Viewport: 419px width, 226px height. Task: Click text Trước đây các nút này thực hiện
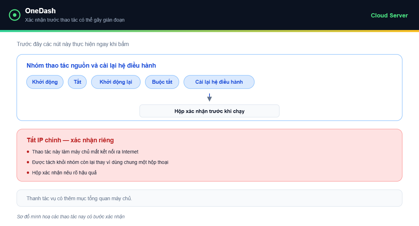point(73,44)
